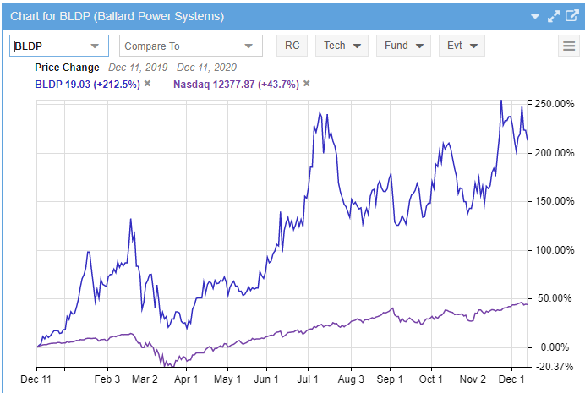
Task: Click the Dec 11 x-axis label
Action: 36,379
